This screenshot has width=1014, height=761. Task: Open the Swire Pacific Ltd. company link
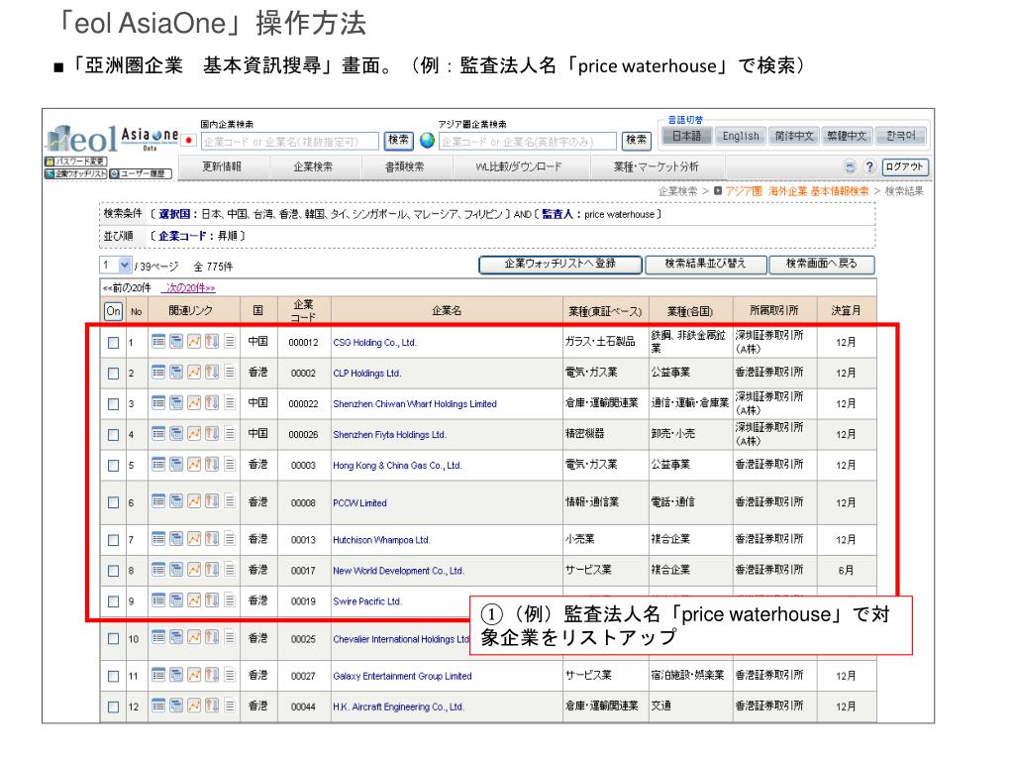click(x=367, y=601)
